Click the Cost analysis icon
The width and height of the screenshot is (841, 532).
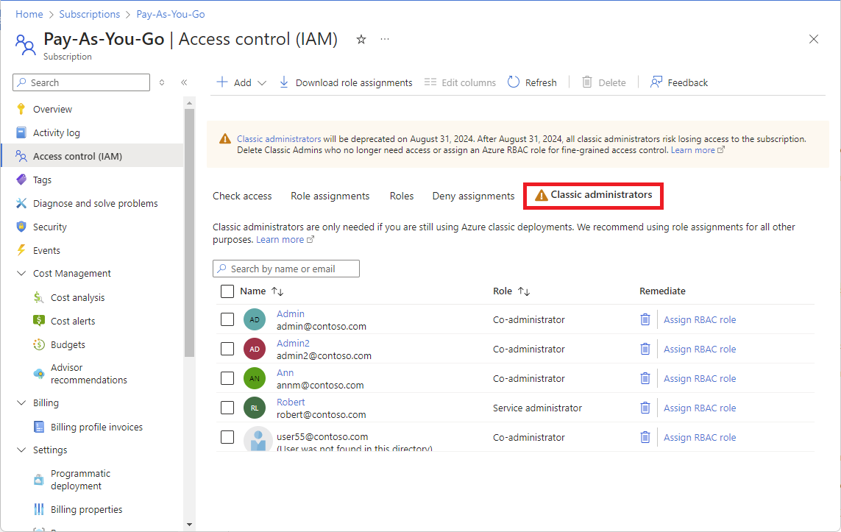pyautogui.click(x=38, y=298)
